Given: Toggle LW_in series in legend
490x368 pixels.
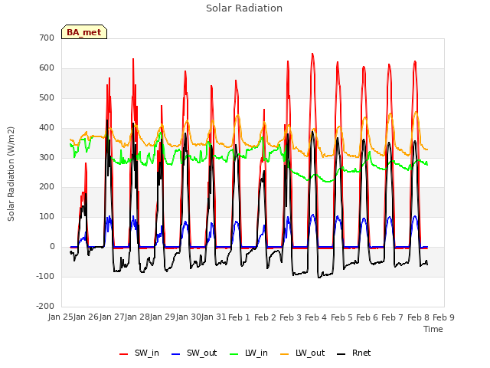Looking at the screenshot, I should point(248,353).
